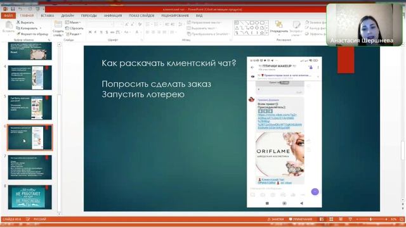Click the Вставить paste icon
This screenshot has width=406, height=228.
(x=9, y=25)
